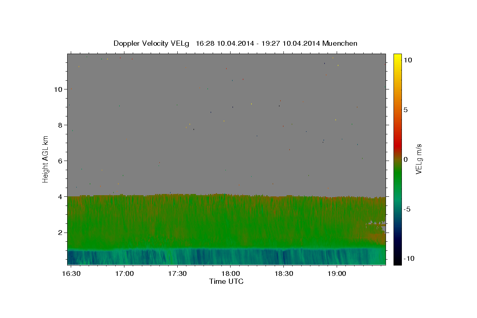Click the 18:30 time tick label

[x=284, y=274]
